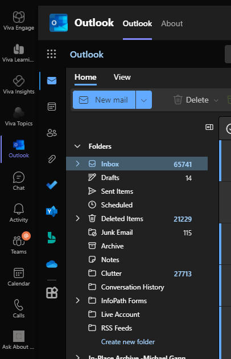Open the Junk Email folder
Screen dimensions: 231x359
[137, 232]
